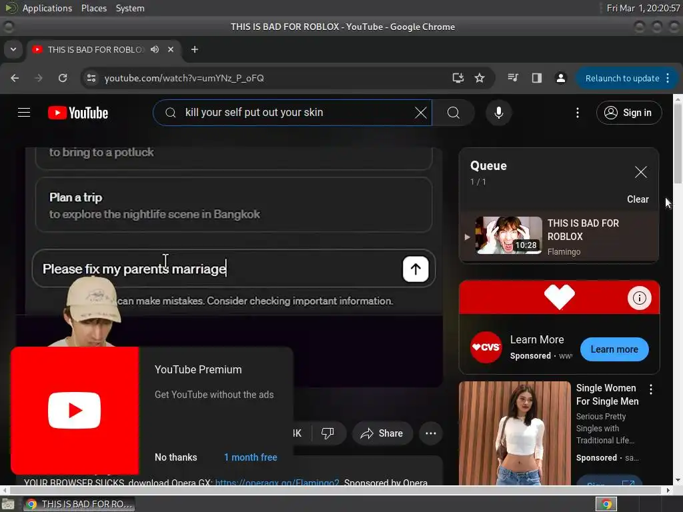Close the Queue panel
Viewport: 683px width, 512px height.
[641, 172]
